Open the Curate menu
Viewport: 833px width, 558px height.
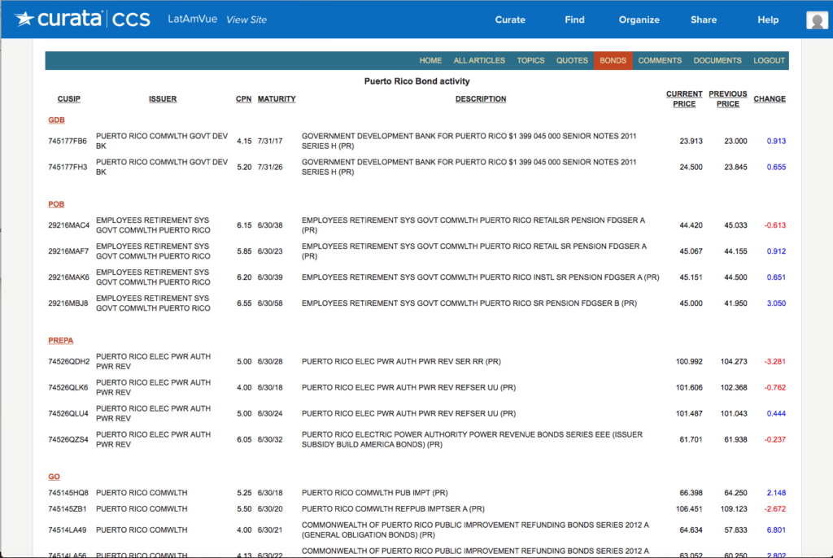pyautogui.click(x=510, y=20)
